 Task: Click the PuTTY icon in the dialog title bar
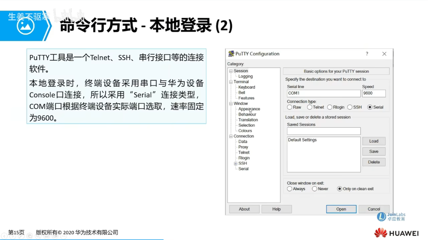231,54
